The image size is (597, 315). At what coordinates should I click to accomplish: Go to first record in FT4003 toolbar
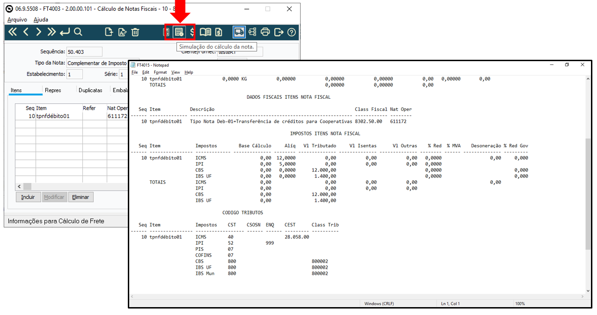point(13,32)
